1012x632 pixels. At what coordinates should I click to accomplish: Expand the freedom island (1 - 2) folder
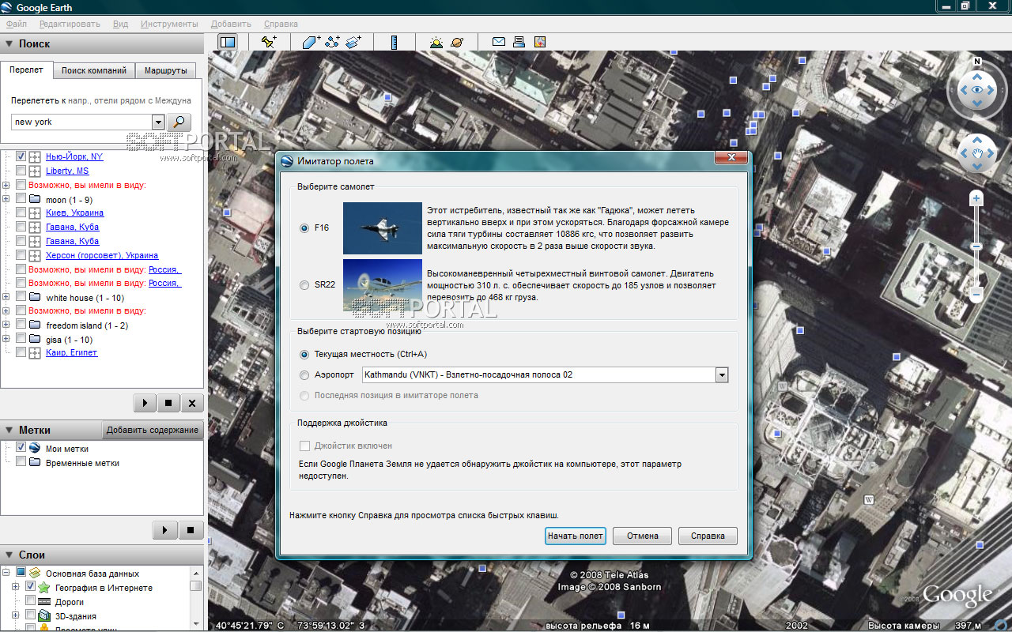pos(6,325)
